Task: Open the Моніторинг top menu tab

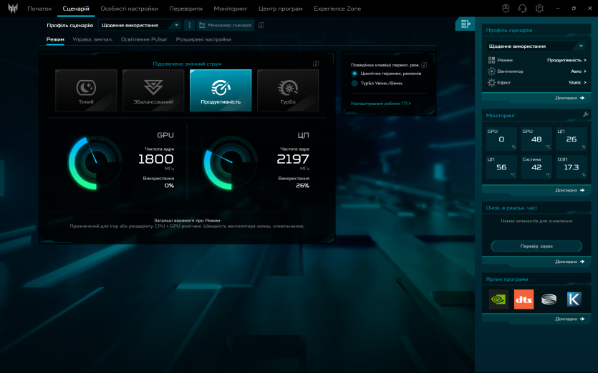Action: tap(230, 9)
